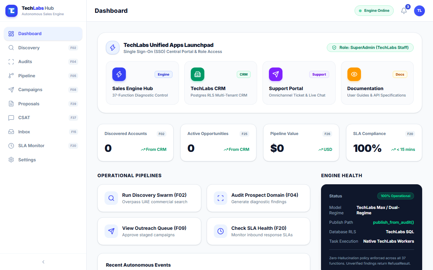Click the '< 15 mins' SLA trend text
Screen dimensions: 433x270
click(406, 150)
